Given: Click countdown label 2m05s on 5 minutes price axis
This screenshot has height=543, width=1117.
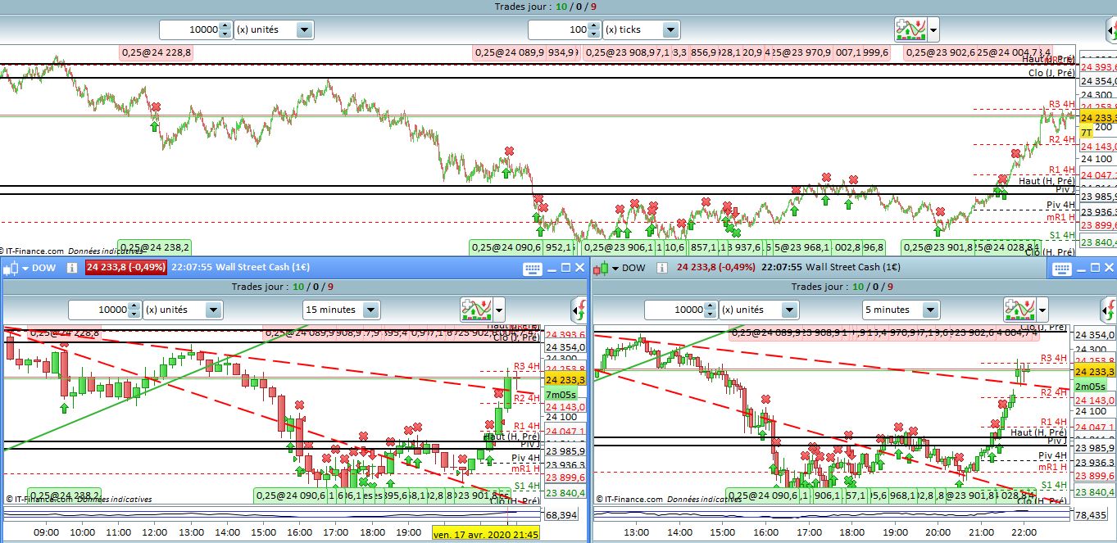Looking at the screenshot, I should coord(1090,386).
